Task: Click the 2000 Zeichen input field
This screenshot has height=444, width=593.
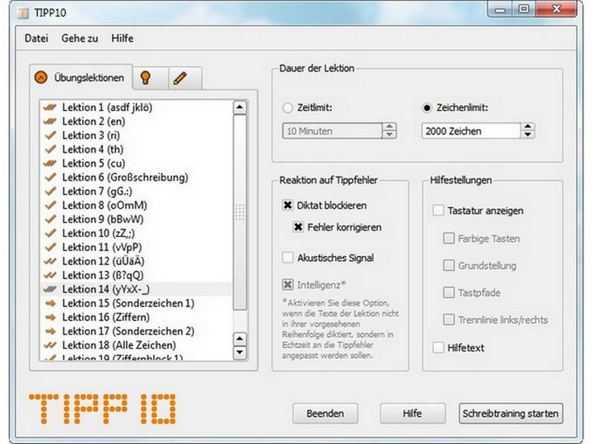Action: point(471,131)
